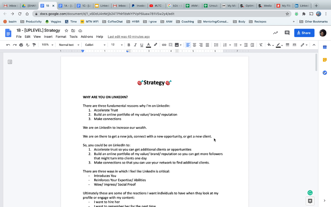Click the blue Share button

(x=304, y=33)
